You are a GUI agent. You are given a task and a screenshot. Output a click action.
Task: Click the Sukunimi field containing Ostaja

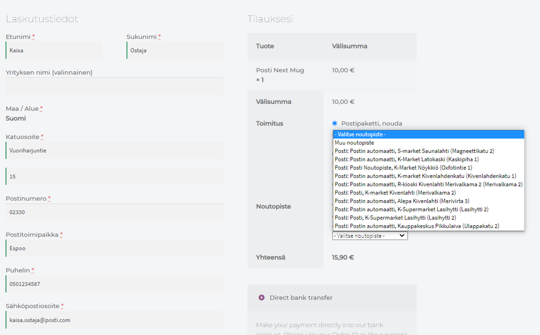pyautogui.click(x=175, y=50)
